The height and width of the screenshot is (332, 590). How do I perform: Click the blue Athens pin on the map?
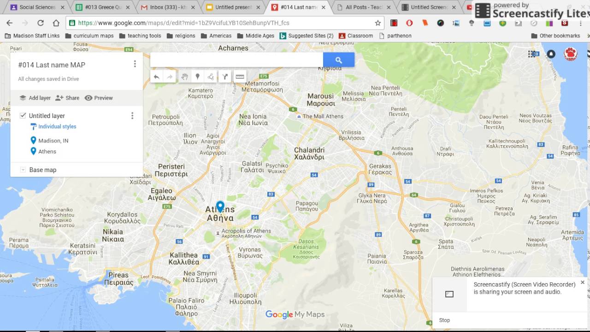tap(220, 206)
